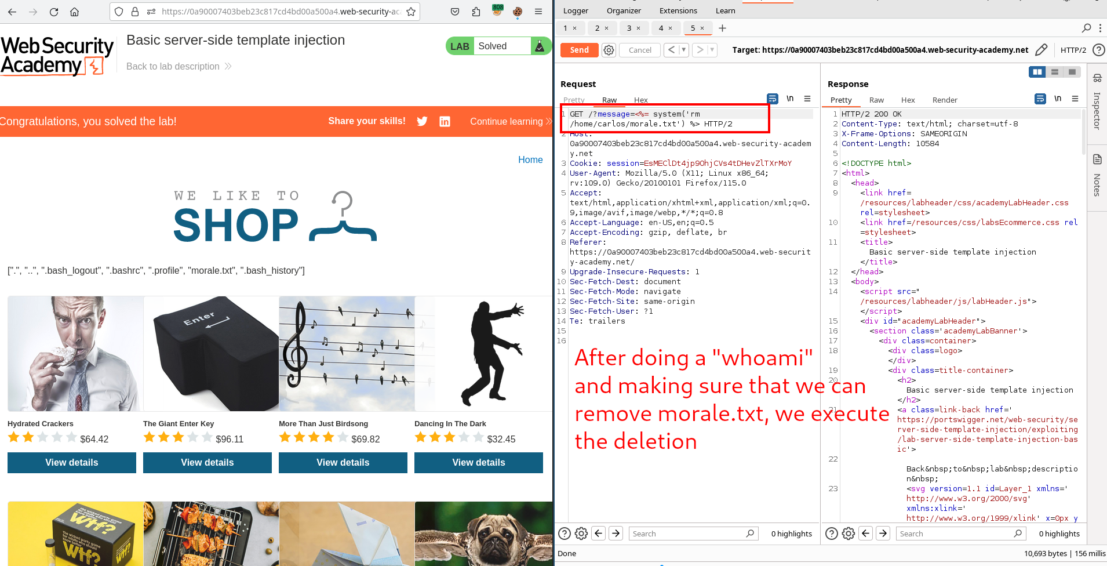Expand the back history dropdown arrow

684,50
